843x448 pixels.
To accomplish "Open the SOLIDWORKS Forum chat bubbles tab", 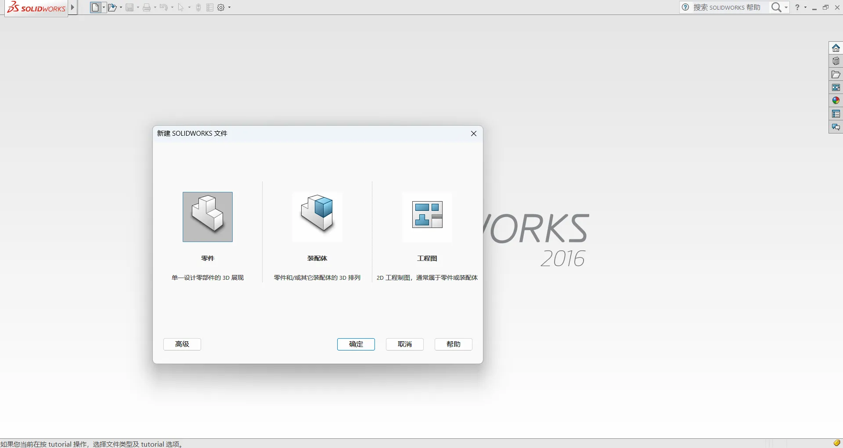I will [x=836, y=127].
